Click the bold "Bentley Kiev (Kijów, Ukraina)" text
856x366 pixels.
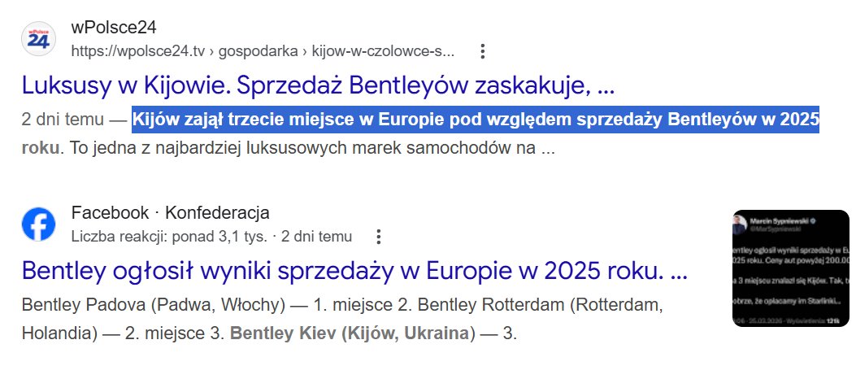coord(350,333)
